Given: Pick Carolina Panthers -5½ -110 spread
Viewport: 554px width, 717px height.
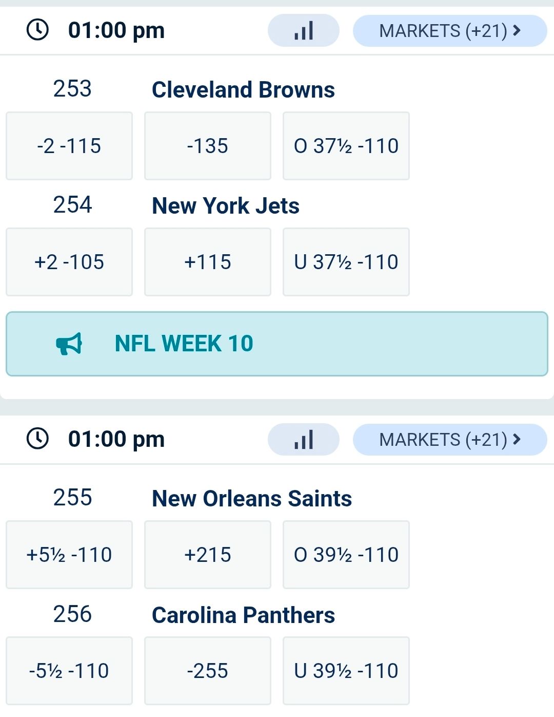Looking at the screenshot, I should pos(69,671).
